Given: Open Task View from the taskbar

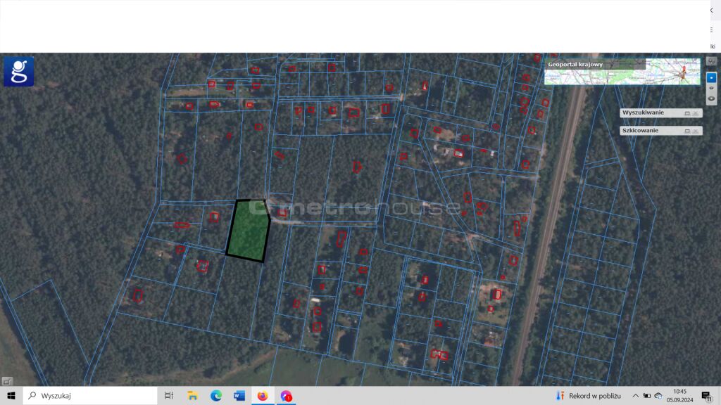Looking at the screenshot, I should click(169, 396).
